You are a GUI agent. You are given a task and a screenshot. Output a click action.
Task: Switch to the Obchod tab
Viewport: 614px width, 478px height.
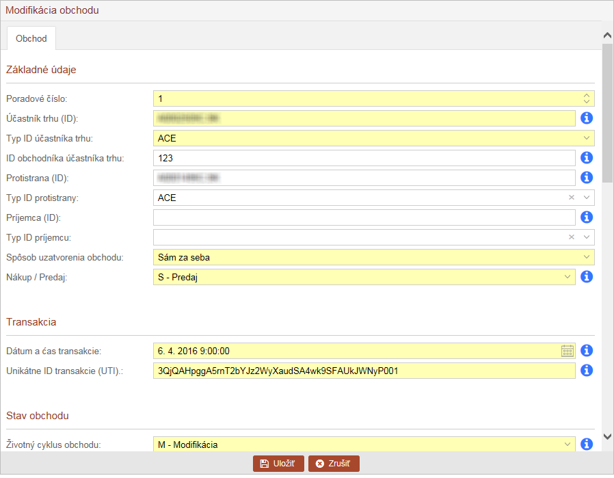pos(31,38)
